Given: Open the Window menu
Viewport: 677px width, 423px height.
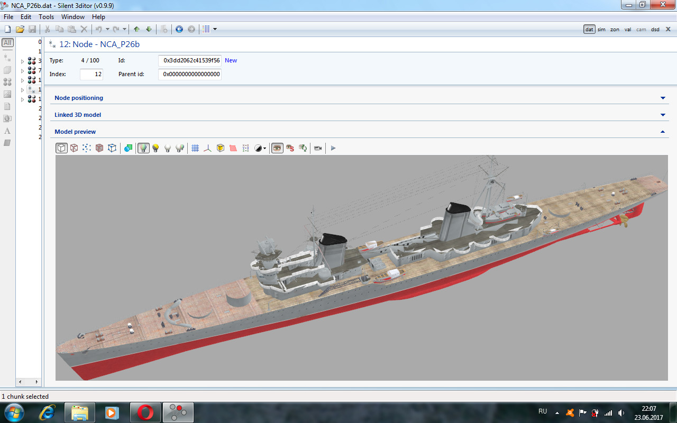Looking at the screenshot, I should pyautogui.click(x=73, y=17).
